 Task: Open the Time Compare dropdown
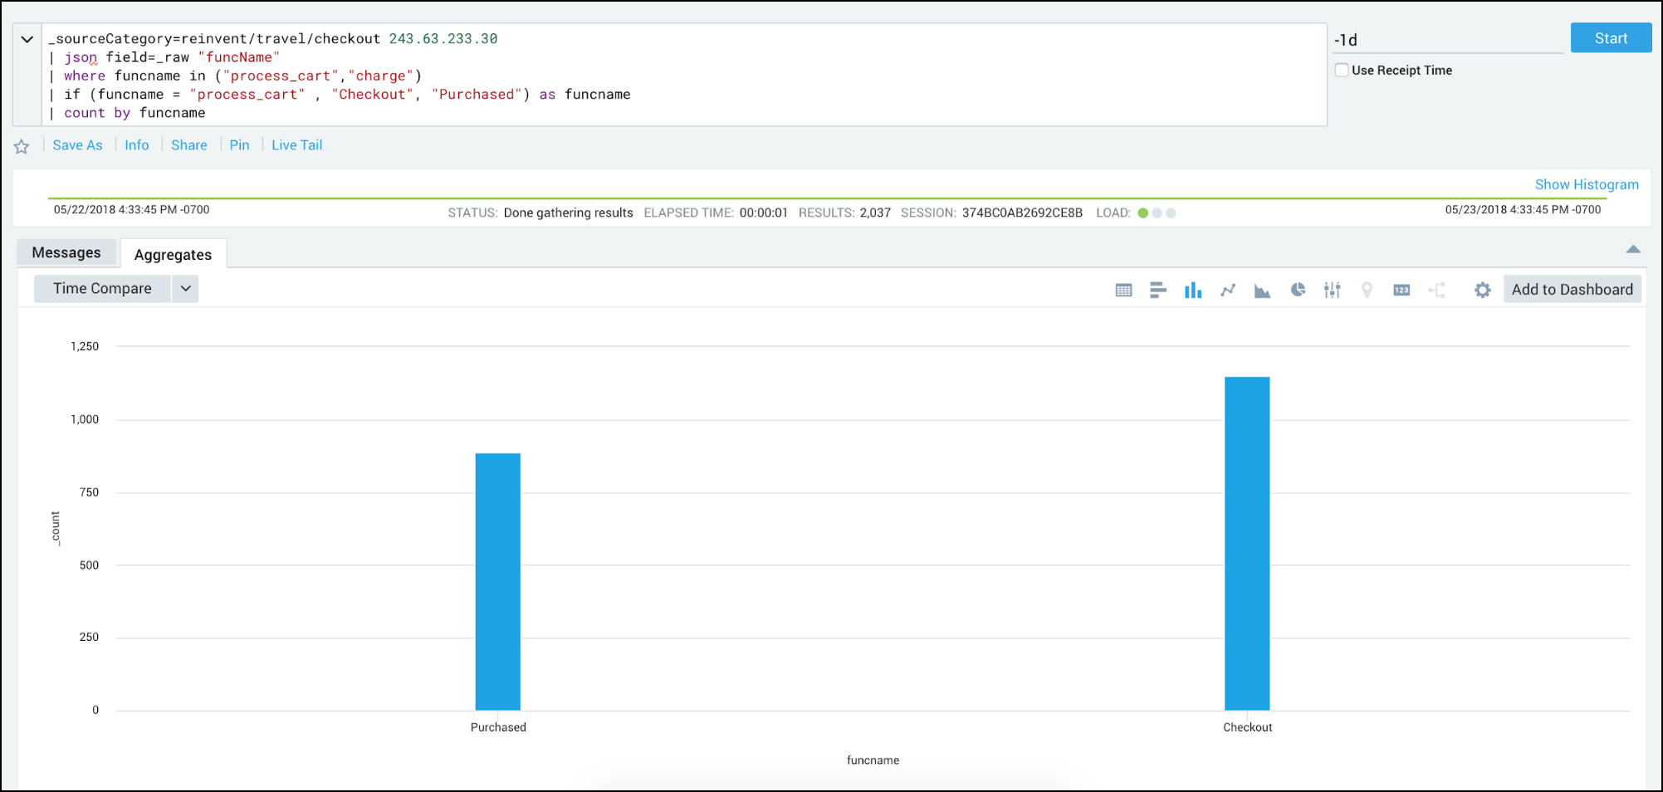coord(185,288)
